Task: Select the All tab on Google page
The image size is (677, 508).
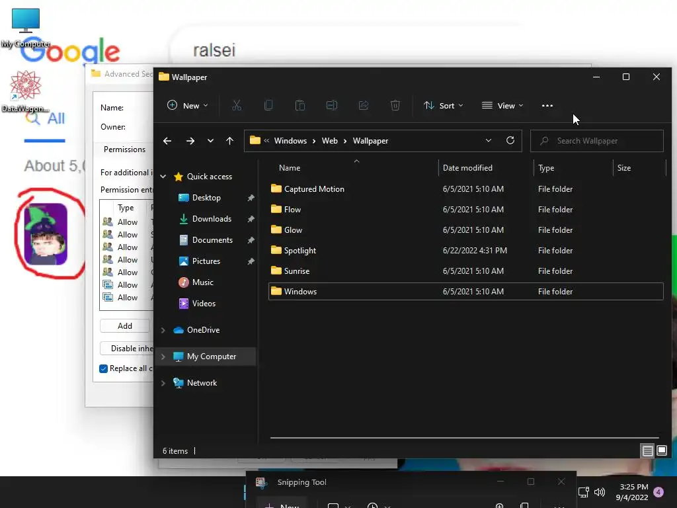Action: pos(45,118)
